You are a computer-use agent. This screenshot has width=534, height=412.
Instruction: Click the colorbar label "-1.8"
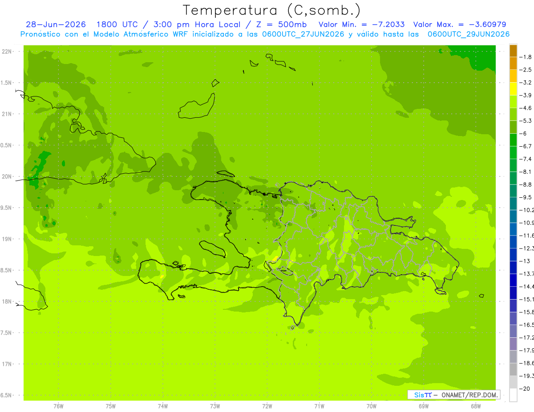click(526, 57)
